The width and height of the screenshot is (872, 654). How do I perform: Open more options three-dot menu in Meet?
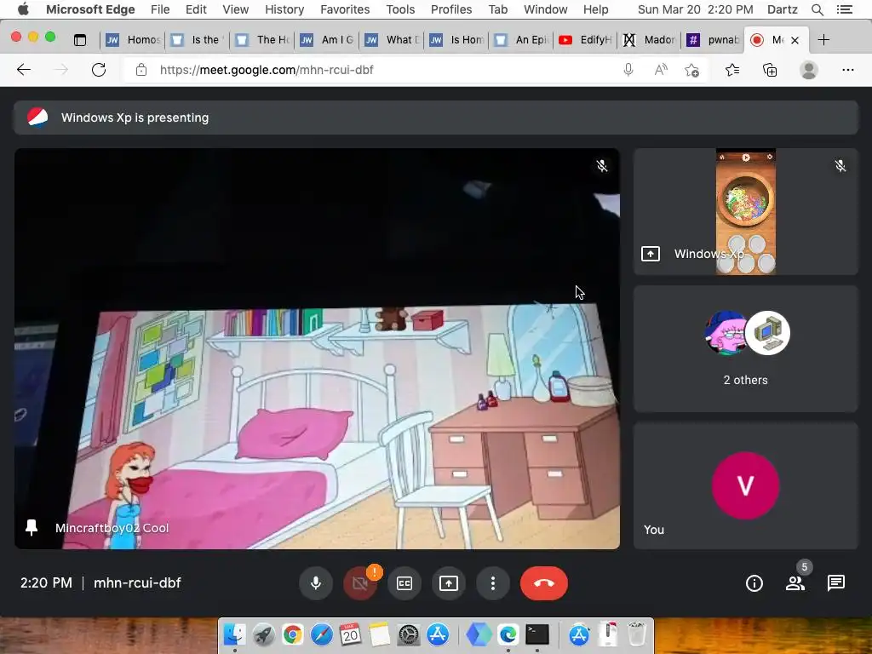493,582
